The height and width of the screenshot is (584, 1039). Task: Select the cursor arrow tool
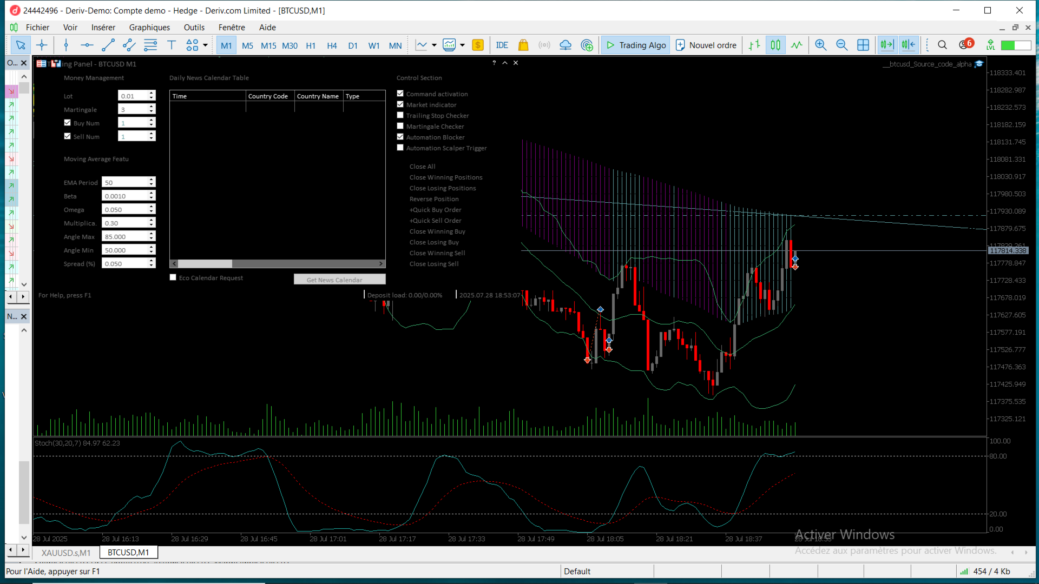point(21,45)
